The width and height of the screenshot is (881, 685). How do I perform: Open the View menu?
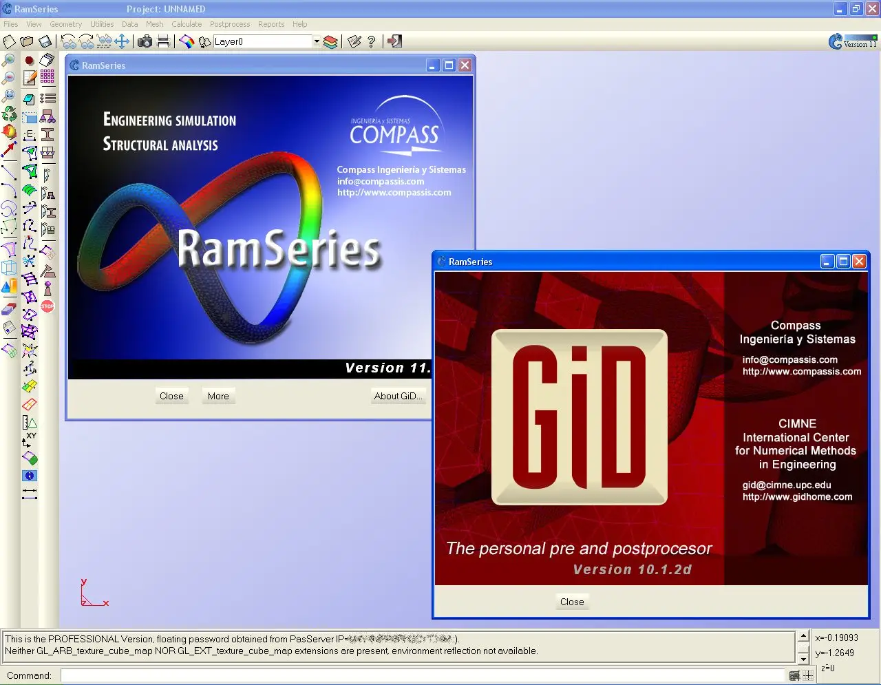coord(34,24)
